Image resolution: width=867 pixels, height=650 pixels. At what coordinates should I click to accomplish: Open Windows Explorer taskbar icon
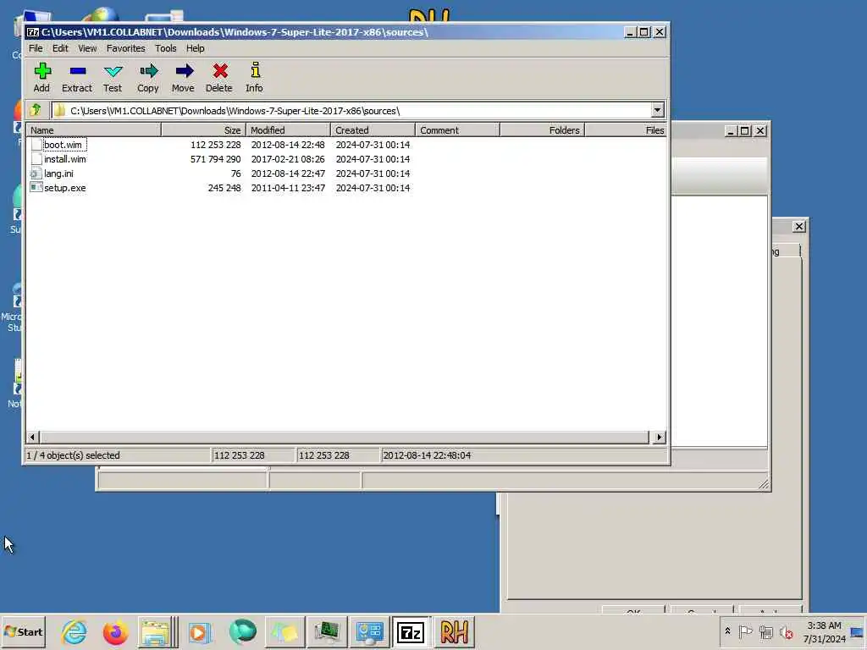156,631
